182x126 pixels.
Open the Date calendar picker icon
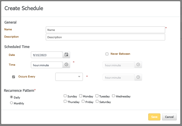[x=67, y=55]
